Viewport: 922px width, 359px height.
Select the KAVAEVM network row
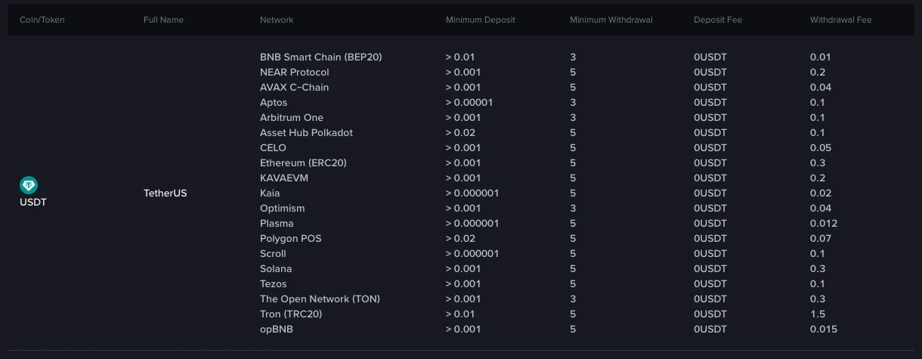click(284, 178)
